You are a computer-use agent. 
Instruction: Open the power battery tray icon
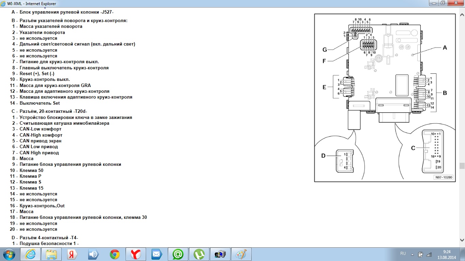point(421,254)
